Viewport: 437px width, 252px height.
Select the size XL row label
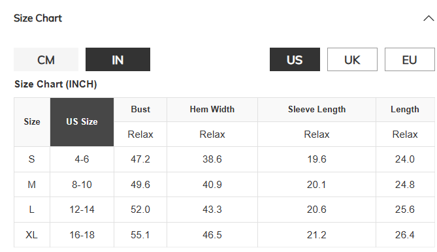32,235
